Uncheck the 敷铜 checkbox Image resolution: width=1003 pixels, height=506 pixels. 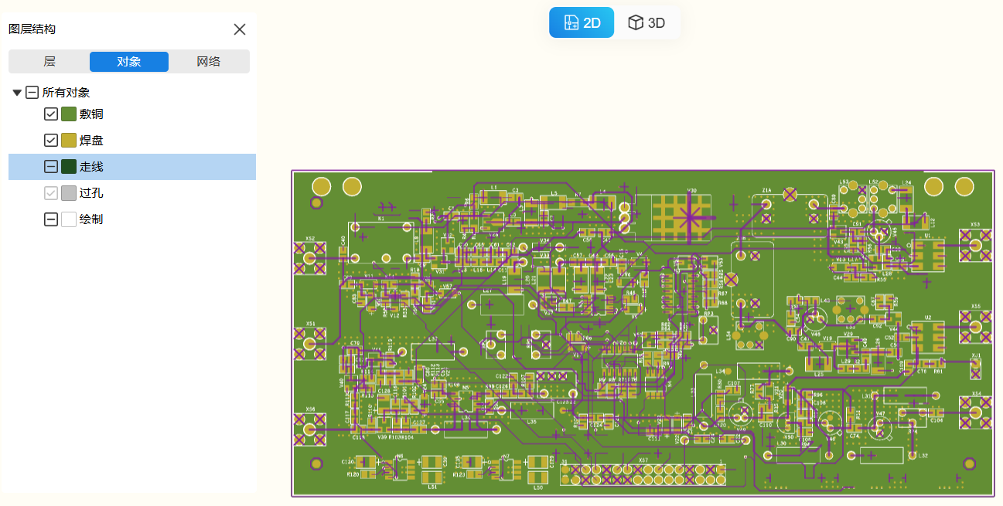51,114
